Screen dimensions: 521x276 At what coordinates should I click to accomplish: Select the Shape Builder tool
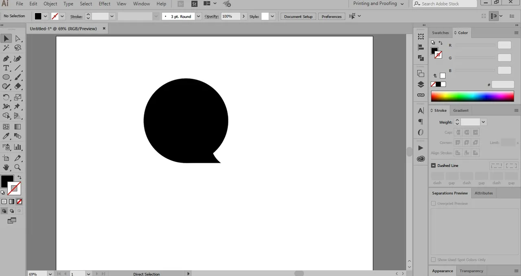(6, 116)
